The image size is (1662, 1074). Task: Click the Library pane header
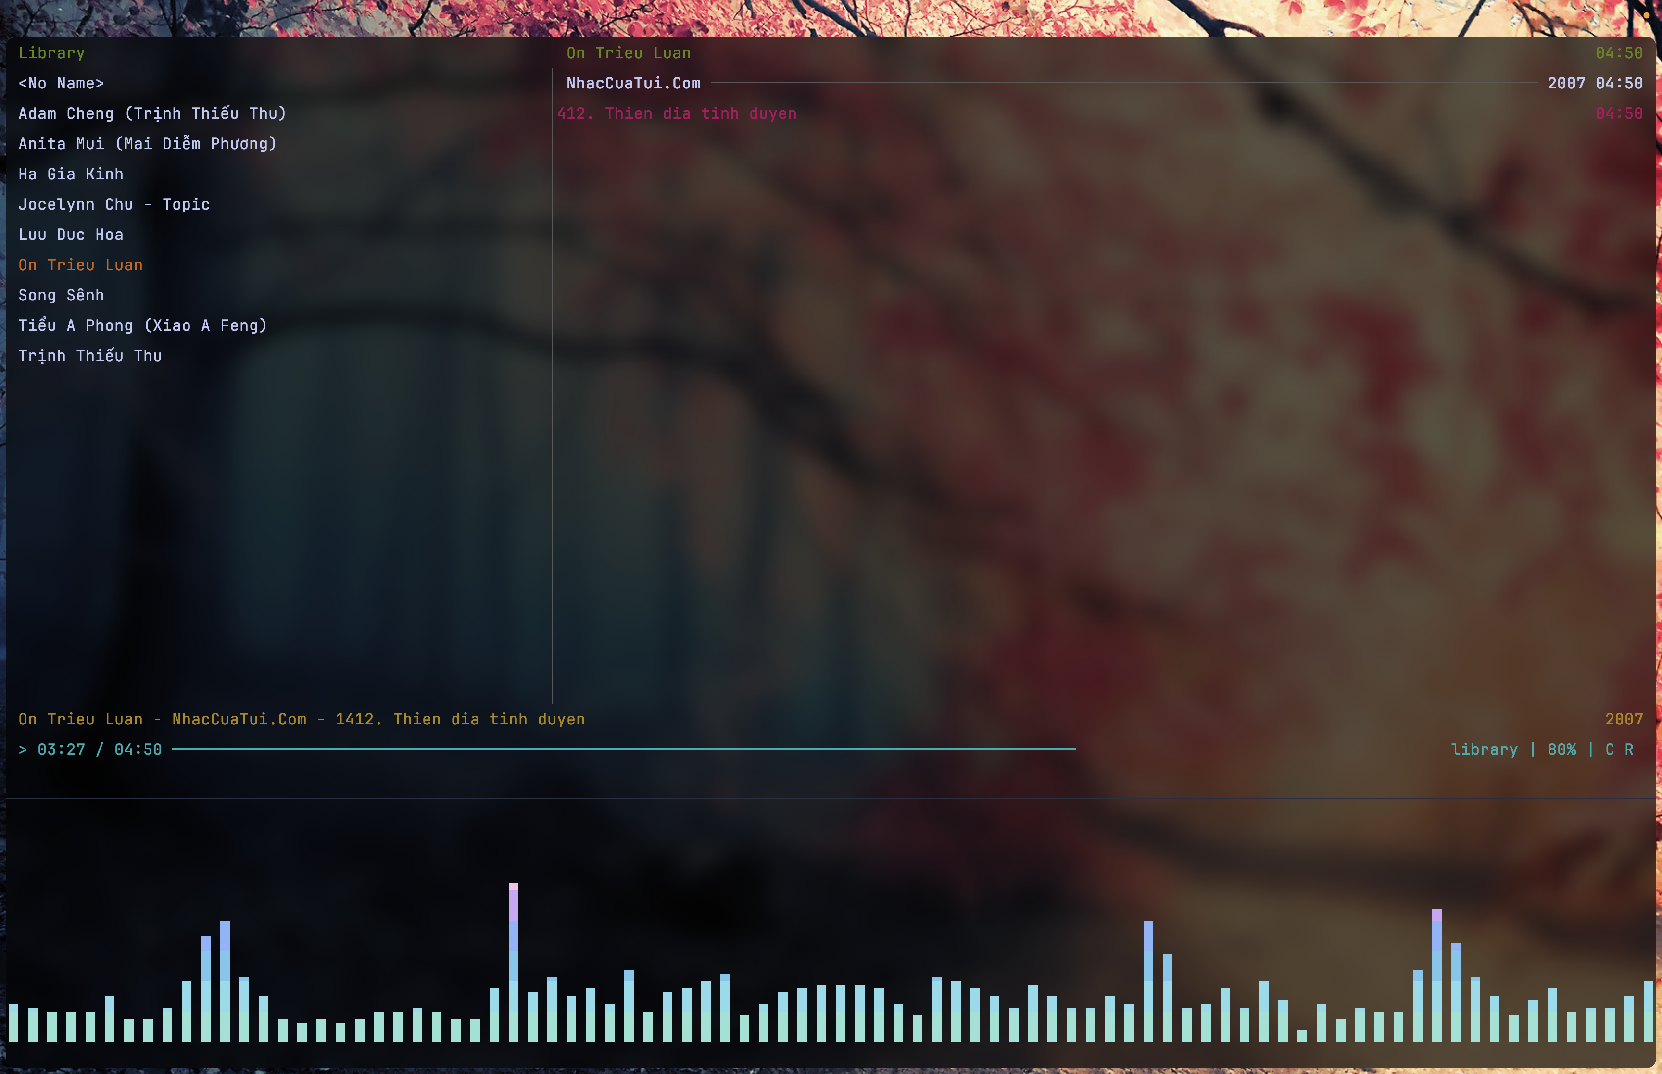(x=51, y=53)
